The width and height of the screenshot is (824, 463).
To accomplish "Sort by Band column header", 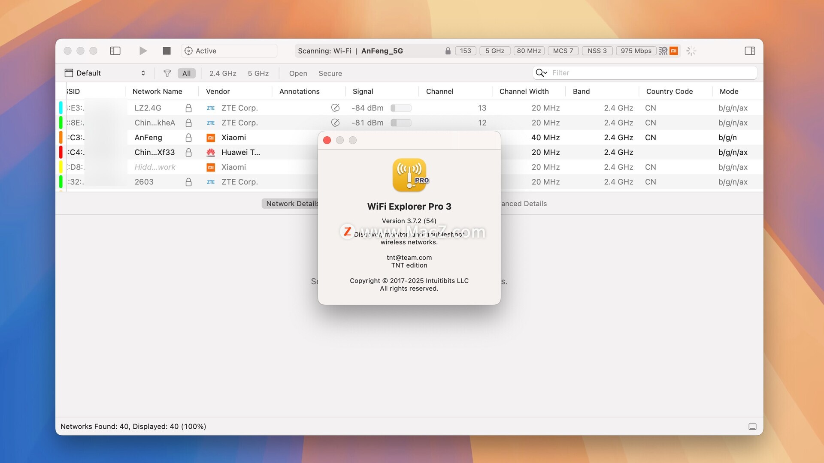I will (581, 91).
